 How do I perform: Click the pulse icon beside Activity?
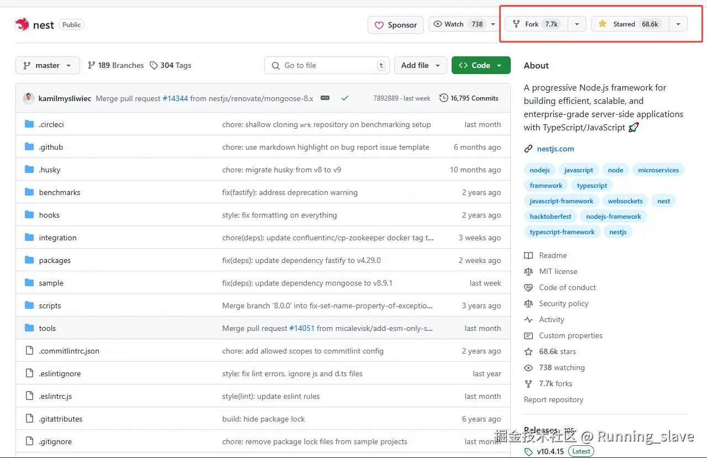(x=528, y=319)
